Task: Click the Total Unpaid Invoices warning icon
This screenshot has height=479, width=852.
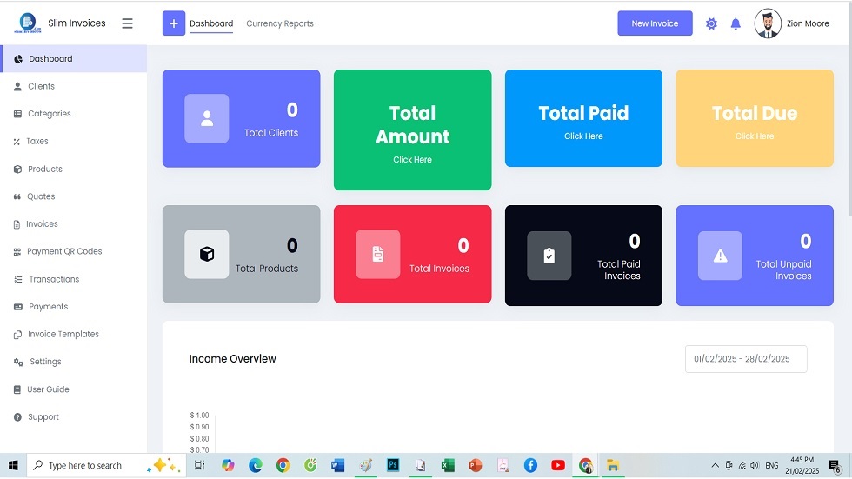Action: click(x=720, y=256)
